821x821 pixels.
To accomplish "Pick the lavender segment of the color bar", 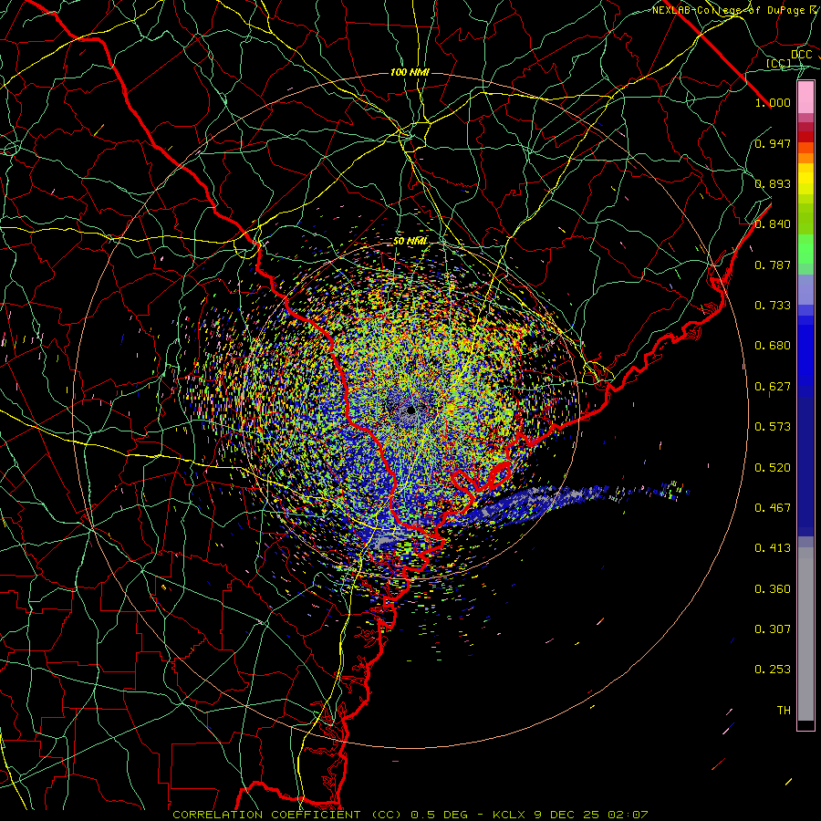I will click(805, 290).
